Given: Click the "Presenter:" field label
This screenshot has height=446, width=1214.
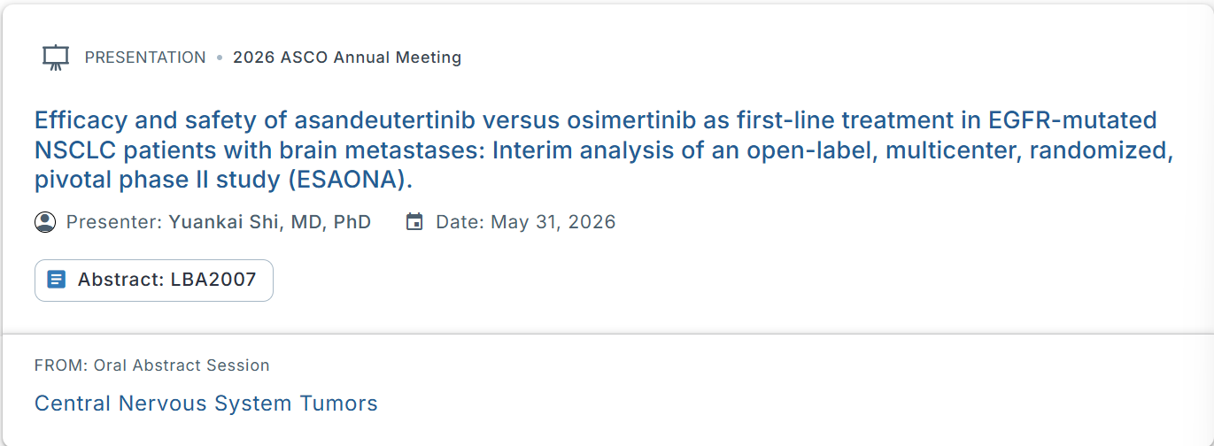Looking at the screenshot, I should tap(114, 221).
